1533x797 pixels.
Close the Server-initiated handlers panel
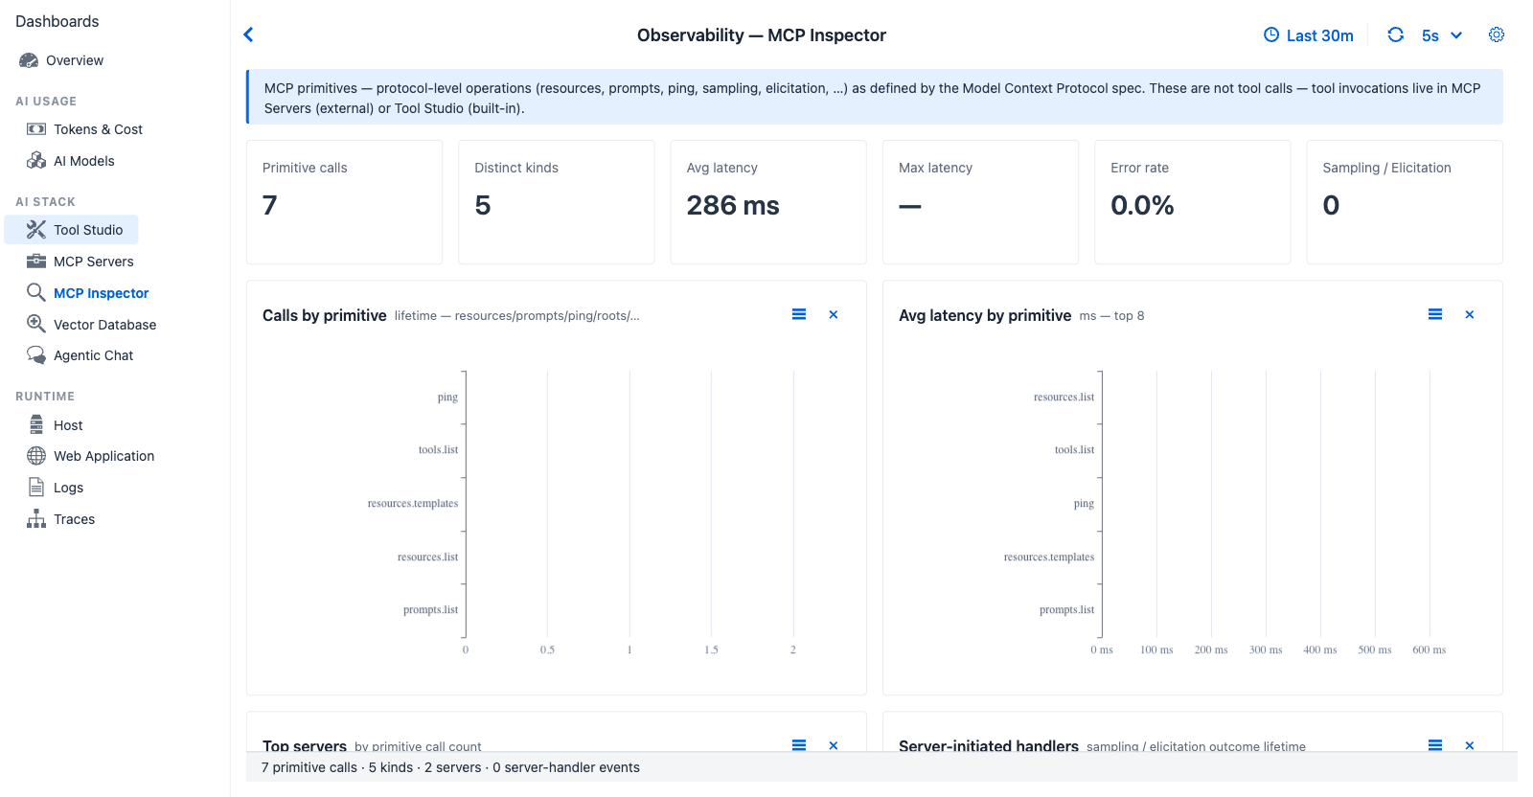click(1470, 744)
